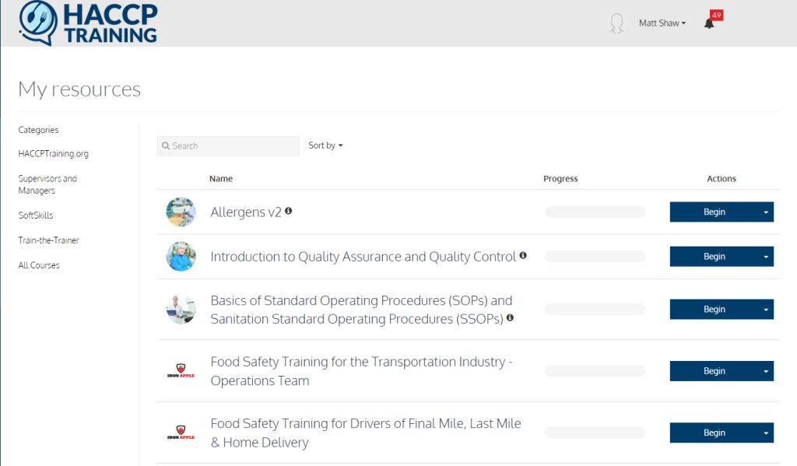Open the Matt Shaw user menu
797x466 pixels.
pos(662,23)
